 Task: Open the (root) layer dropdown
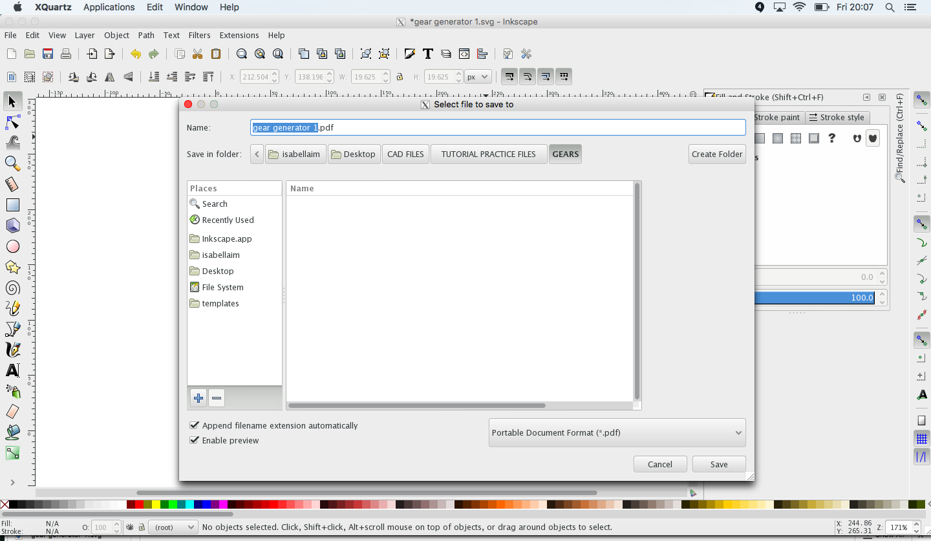click(173, 527)
